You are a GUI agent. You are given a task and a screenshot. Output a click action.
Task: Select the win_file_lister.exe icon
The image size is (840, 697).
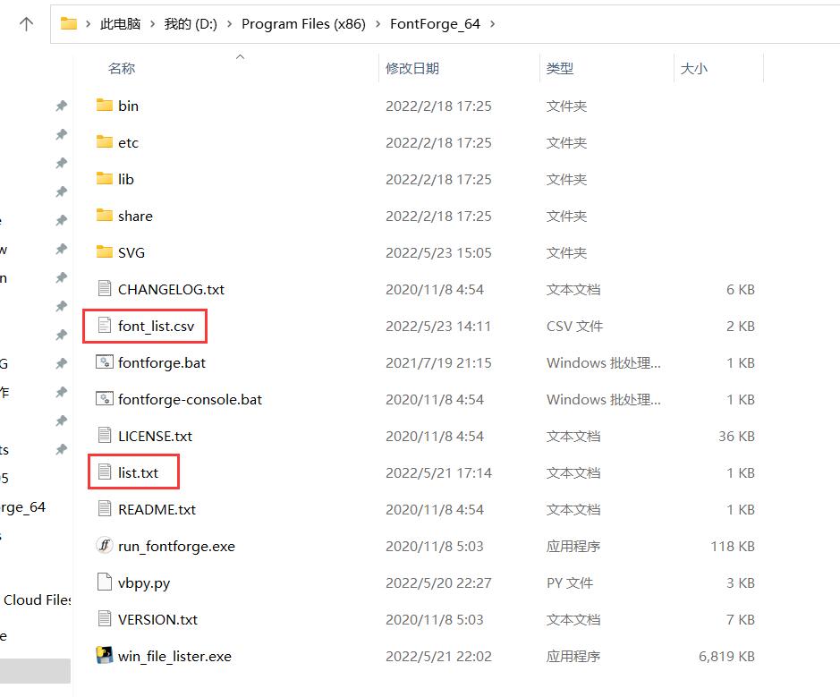pyautogui.click(x=105, y=656)
